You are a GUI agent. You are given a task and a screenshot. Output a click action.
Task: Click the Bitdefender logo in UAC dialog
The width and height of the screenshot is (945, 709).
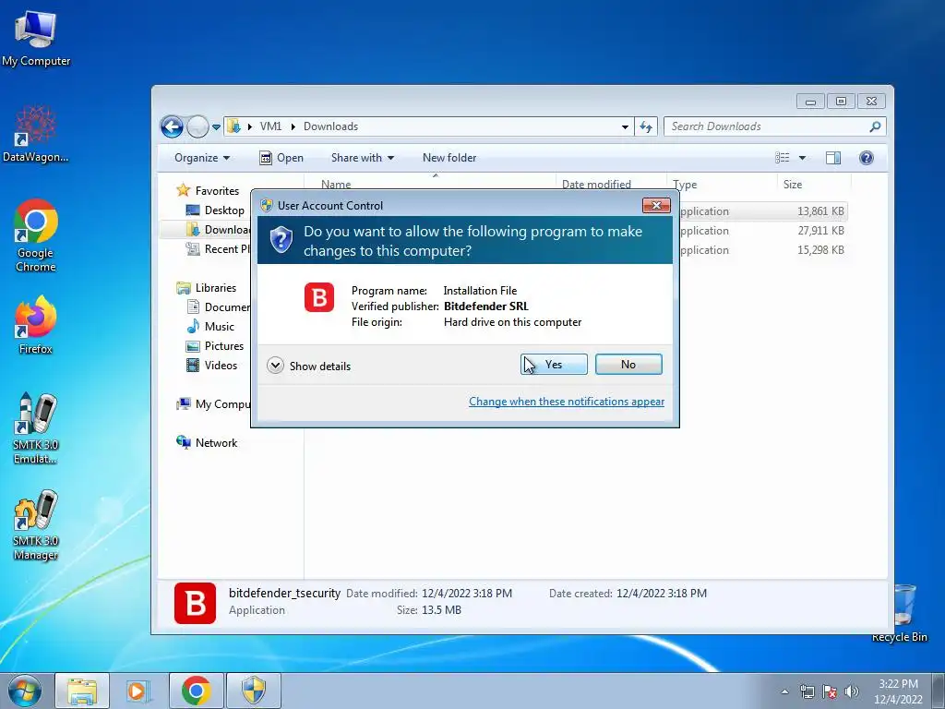[x=319, y=297]
